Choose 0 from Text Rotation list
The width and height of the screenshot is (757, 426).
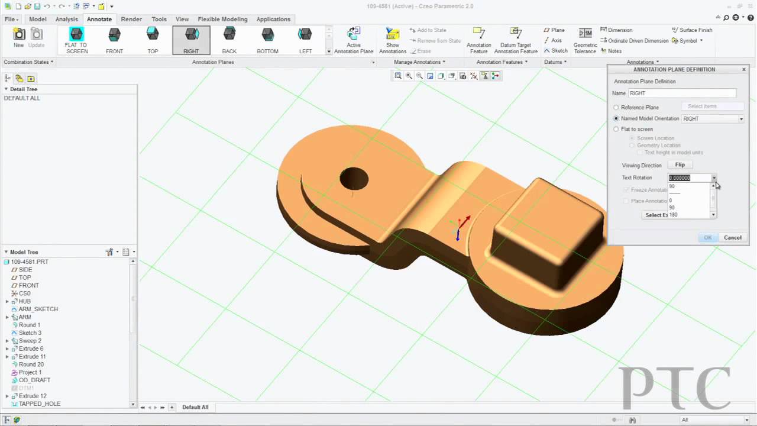point(671,201)
